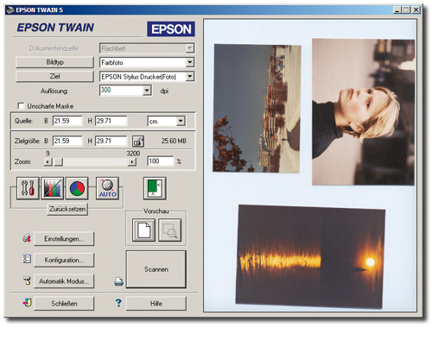Click the Quelle height field 29.71
This screenshot has height=347, width=432.
point(111,121)
